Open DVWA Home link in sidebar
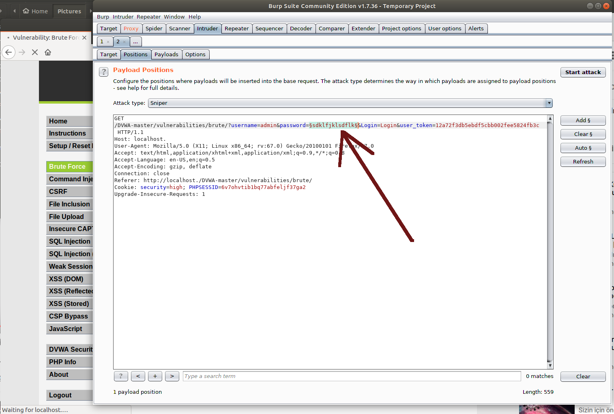This screenshot has height=414, width=614. (x=69, y=121)
